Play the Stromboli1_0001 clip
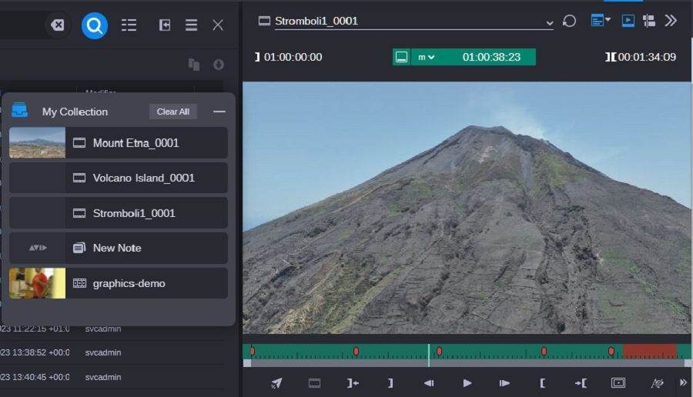 pyautogui.click(x=467, y=382)
